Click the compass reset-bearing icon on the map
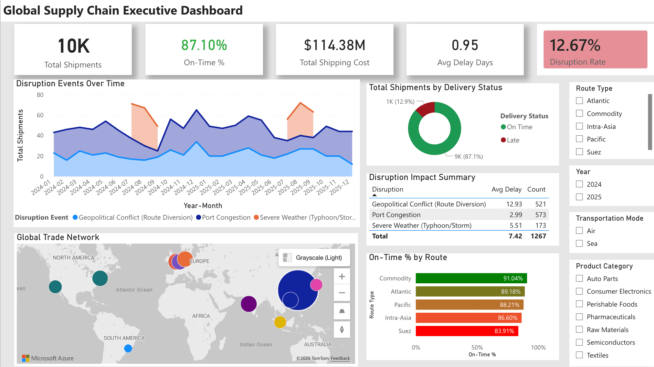Viewport: 654px width, 367px height. click(x=342, y=329)
